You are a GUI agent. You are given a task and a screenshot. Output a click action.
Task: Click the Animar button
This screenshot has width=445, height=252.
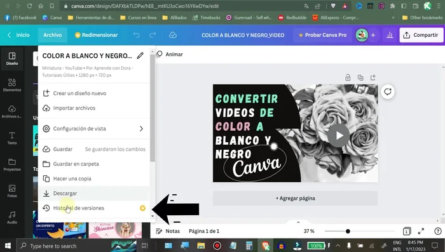pos(170,54)
